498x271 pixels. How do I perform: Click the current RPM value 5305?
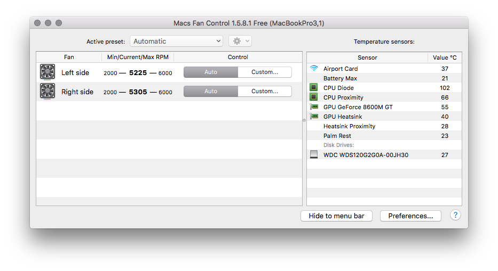pyautogui.click(x=138, y=92)
